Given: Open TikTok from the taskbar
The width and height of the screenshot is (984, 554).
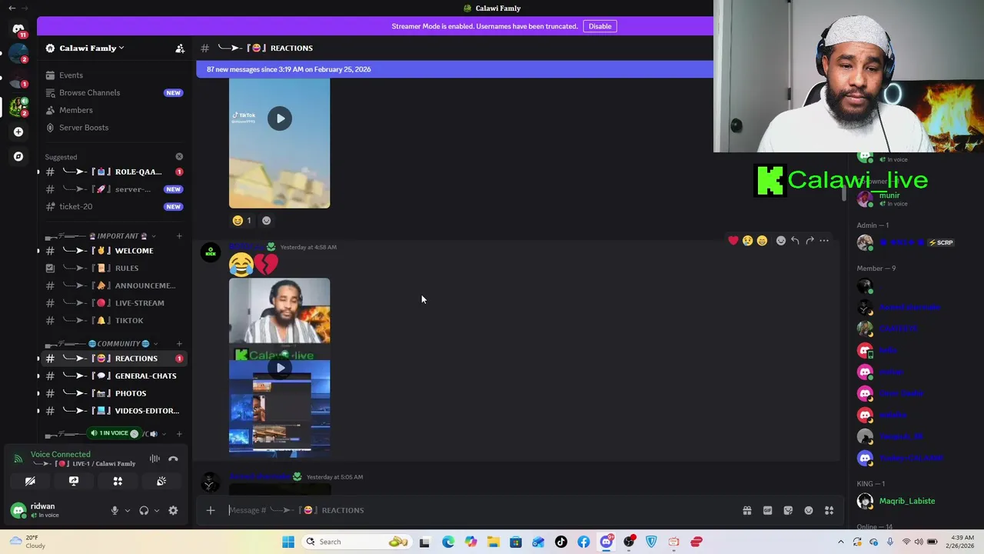Looking at the screenshot, I should (561, 542).
